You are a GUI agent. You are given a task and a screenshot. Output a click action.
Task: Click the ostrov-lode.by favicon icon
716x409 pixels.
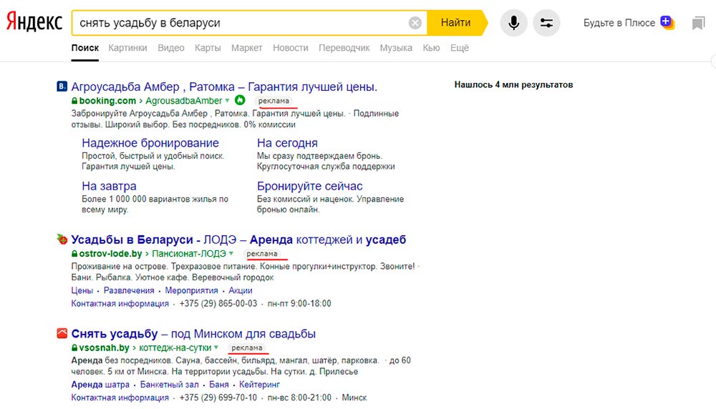pos(62,240)
